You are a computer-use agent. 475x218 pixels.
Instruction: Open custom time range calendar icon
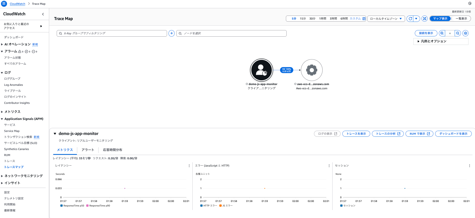[364, 19]
